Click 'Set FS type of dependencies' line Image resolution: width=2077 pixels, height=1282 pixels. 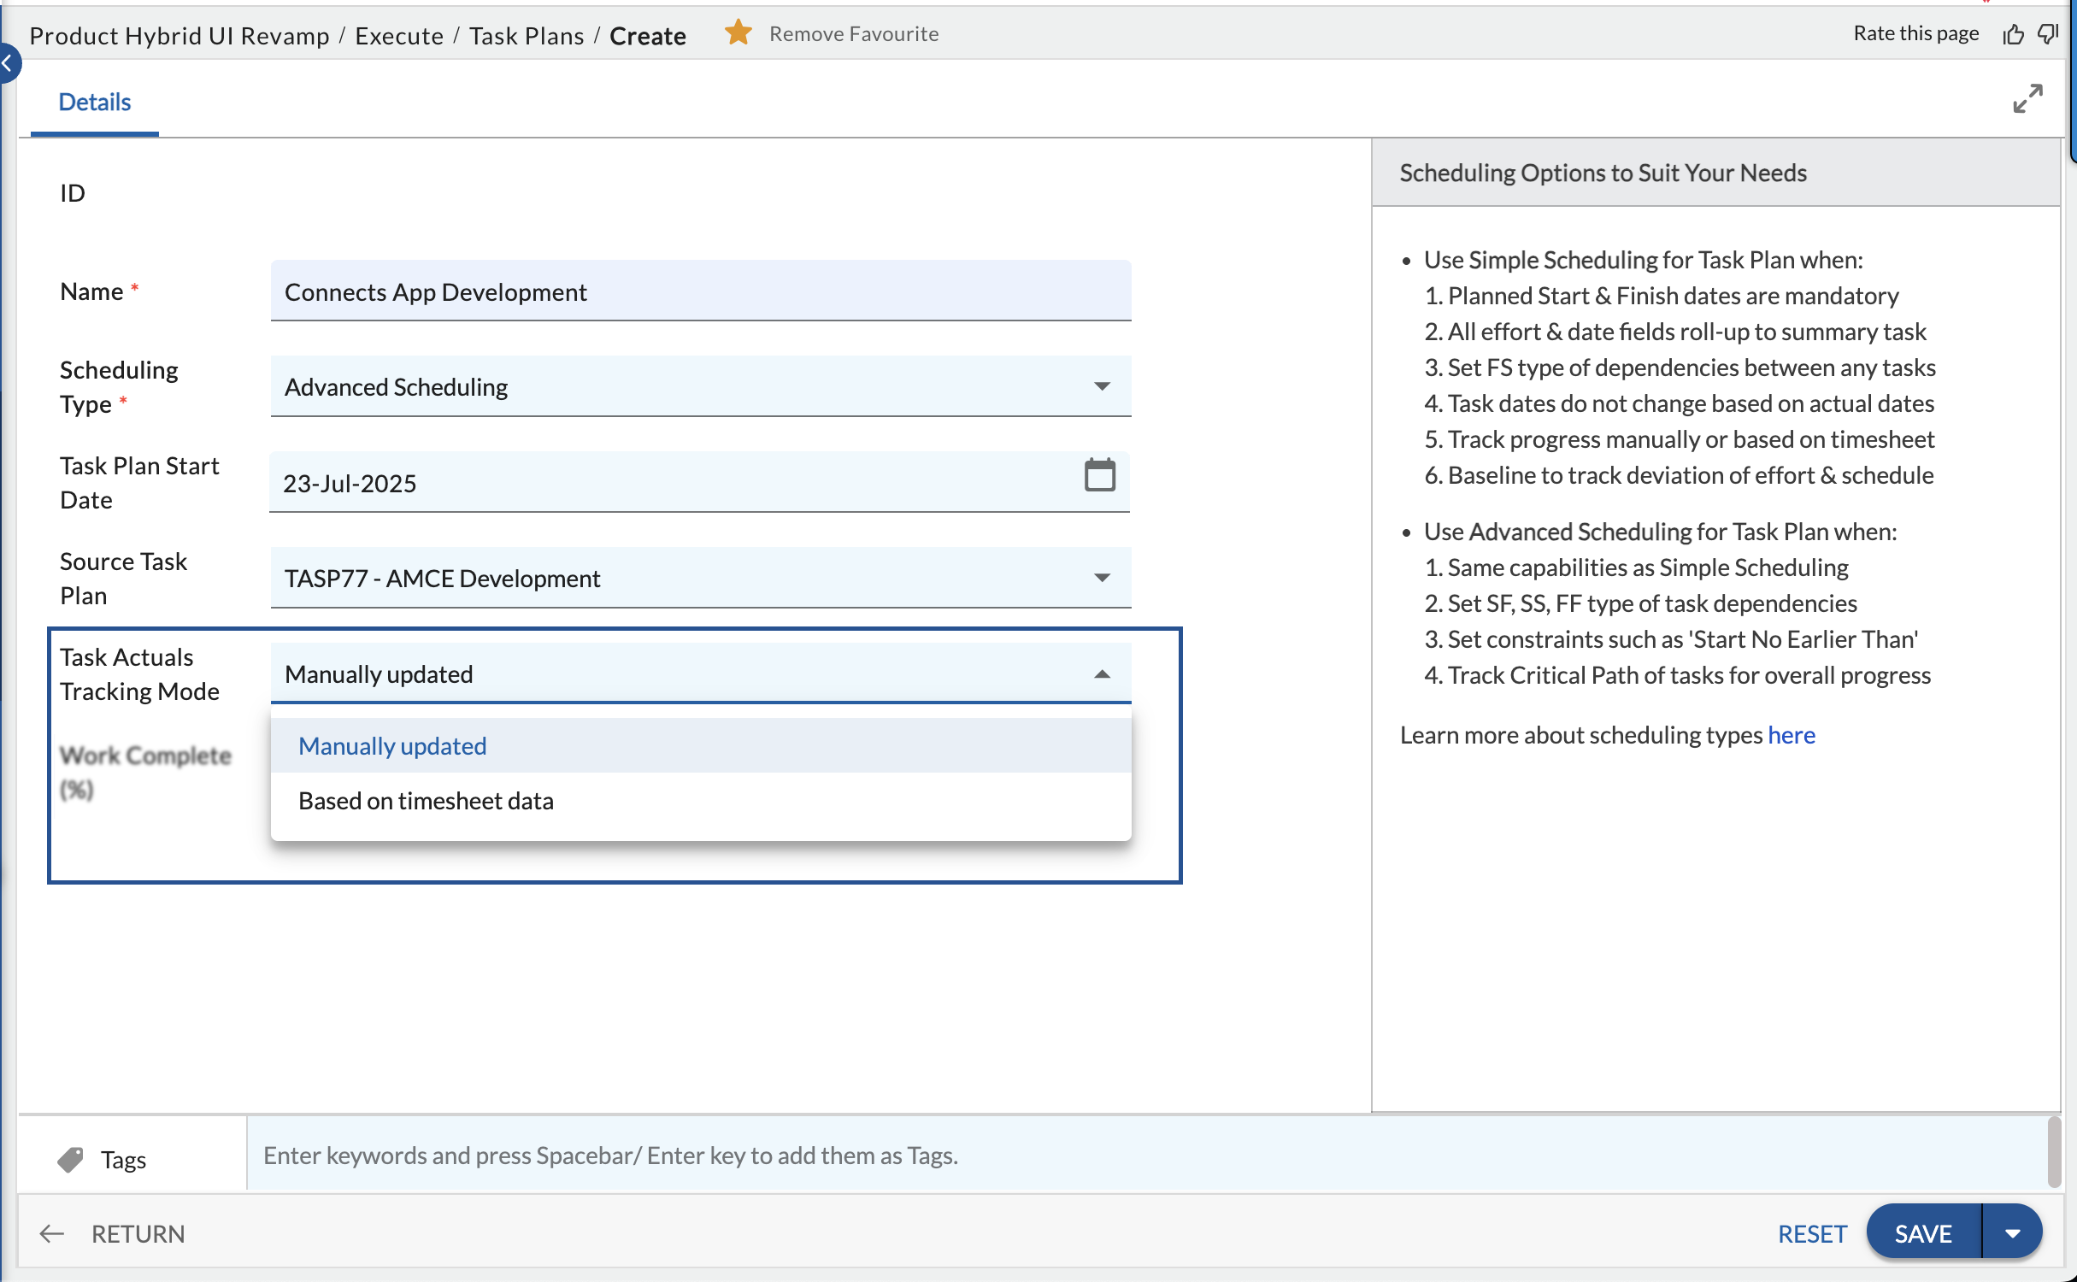(1680, 367)
